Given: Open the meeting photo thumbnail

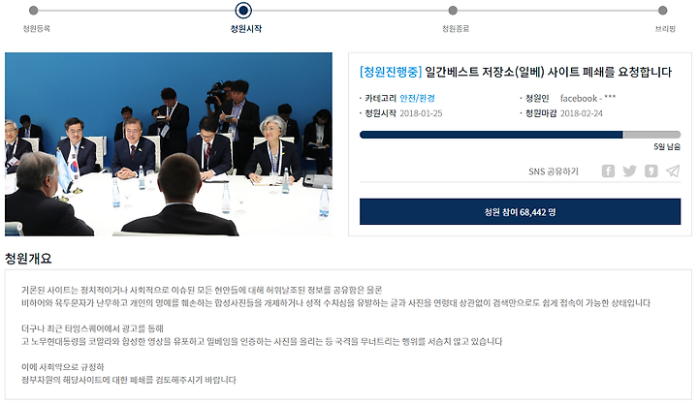Looking at the screenshot, I should (x=169, y=144).
